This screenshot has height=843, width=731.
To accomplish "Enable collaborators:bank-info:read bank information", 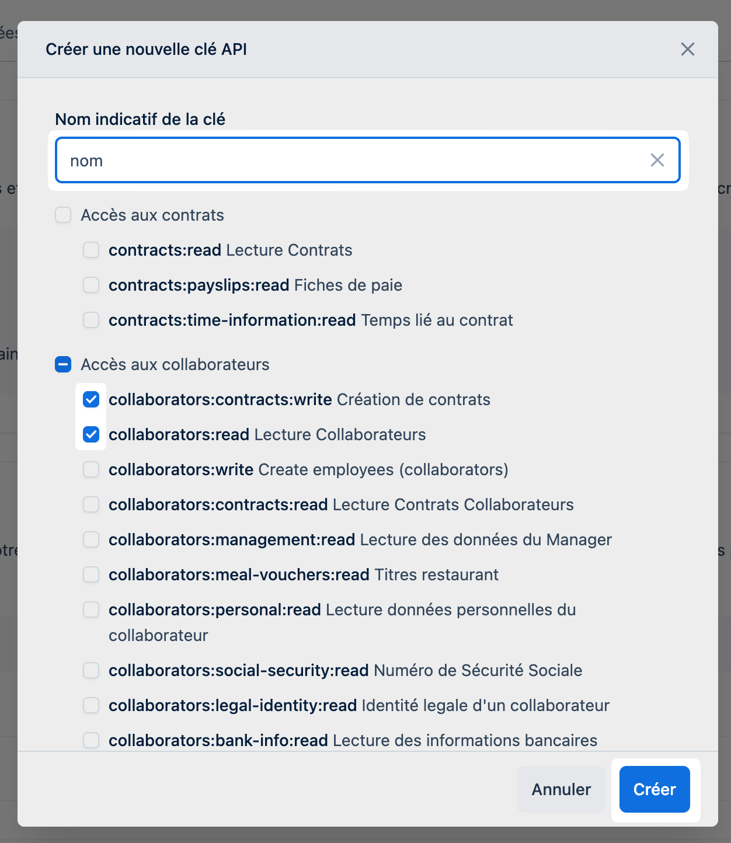I will point(91,740).
